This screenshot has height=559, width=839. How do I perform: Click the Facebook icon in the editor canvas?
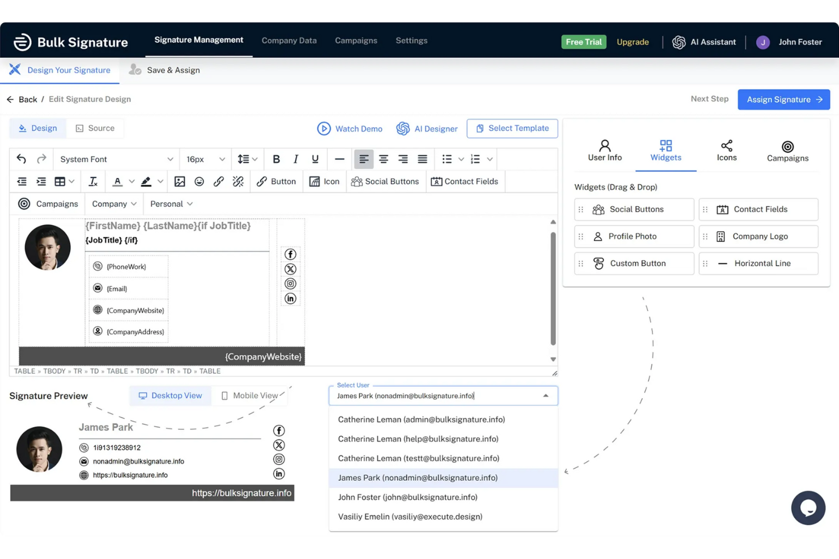coord(290,254)
